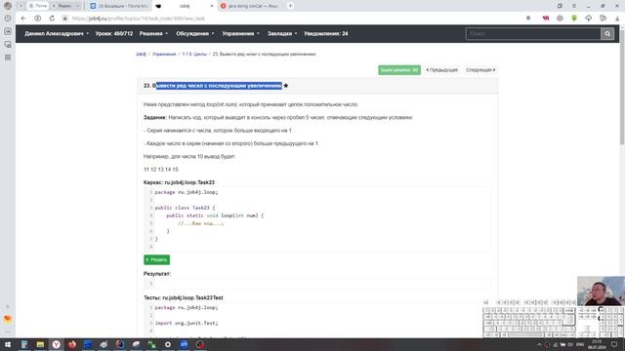
Task: Expand the Даниил Александрович user dropdown
Action: (x=57, y=34)
